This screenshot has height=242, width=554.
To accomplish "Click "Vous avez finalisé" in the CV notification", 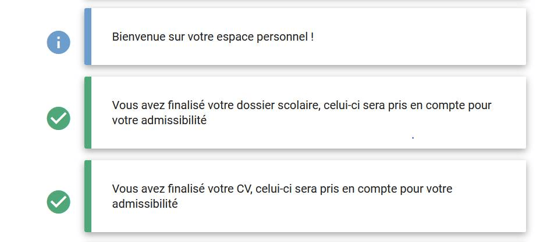I will point(158,189).
